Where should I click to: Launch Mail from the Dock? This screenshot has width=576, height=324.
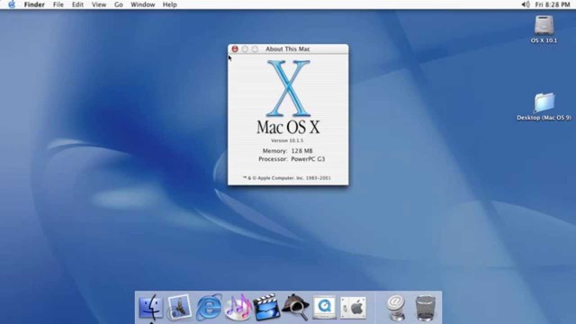[x=180, y=307]
